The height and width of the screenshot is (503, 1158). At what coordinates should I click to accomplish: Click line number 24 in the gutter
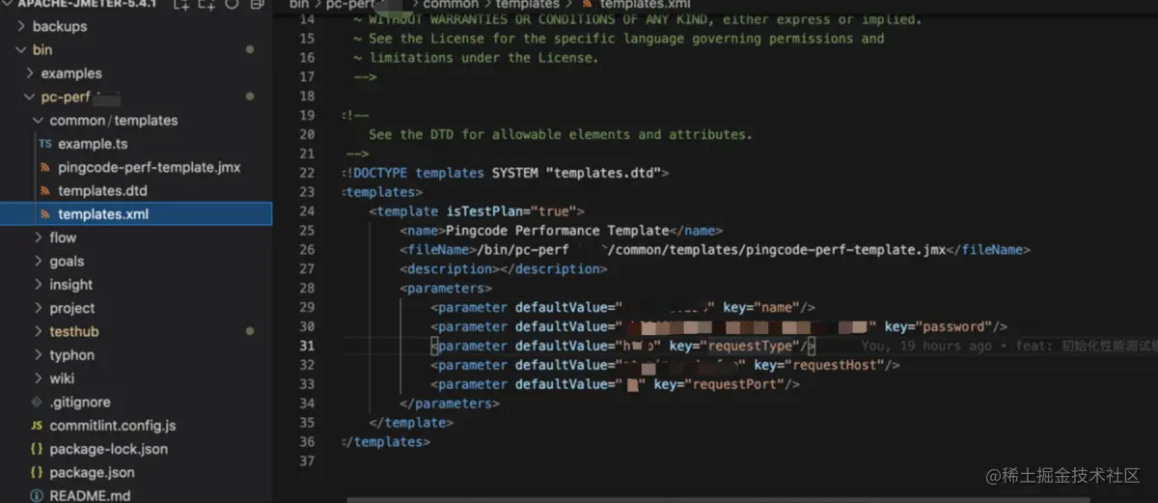[307, 210]
